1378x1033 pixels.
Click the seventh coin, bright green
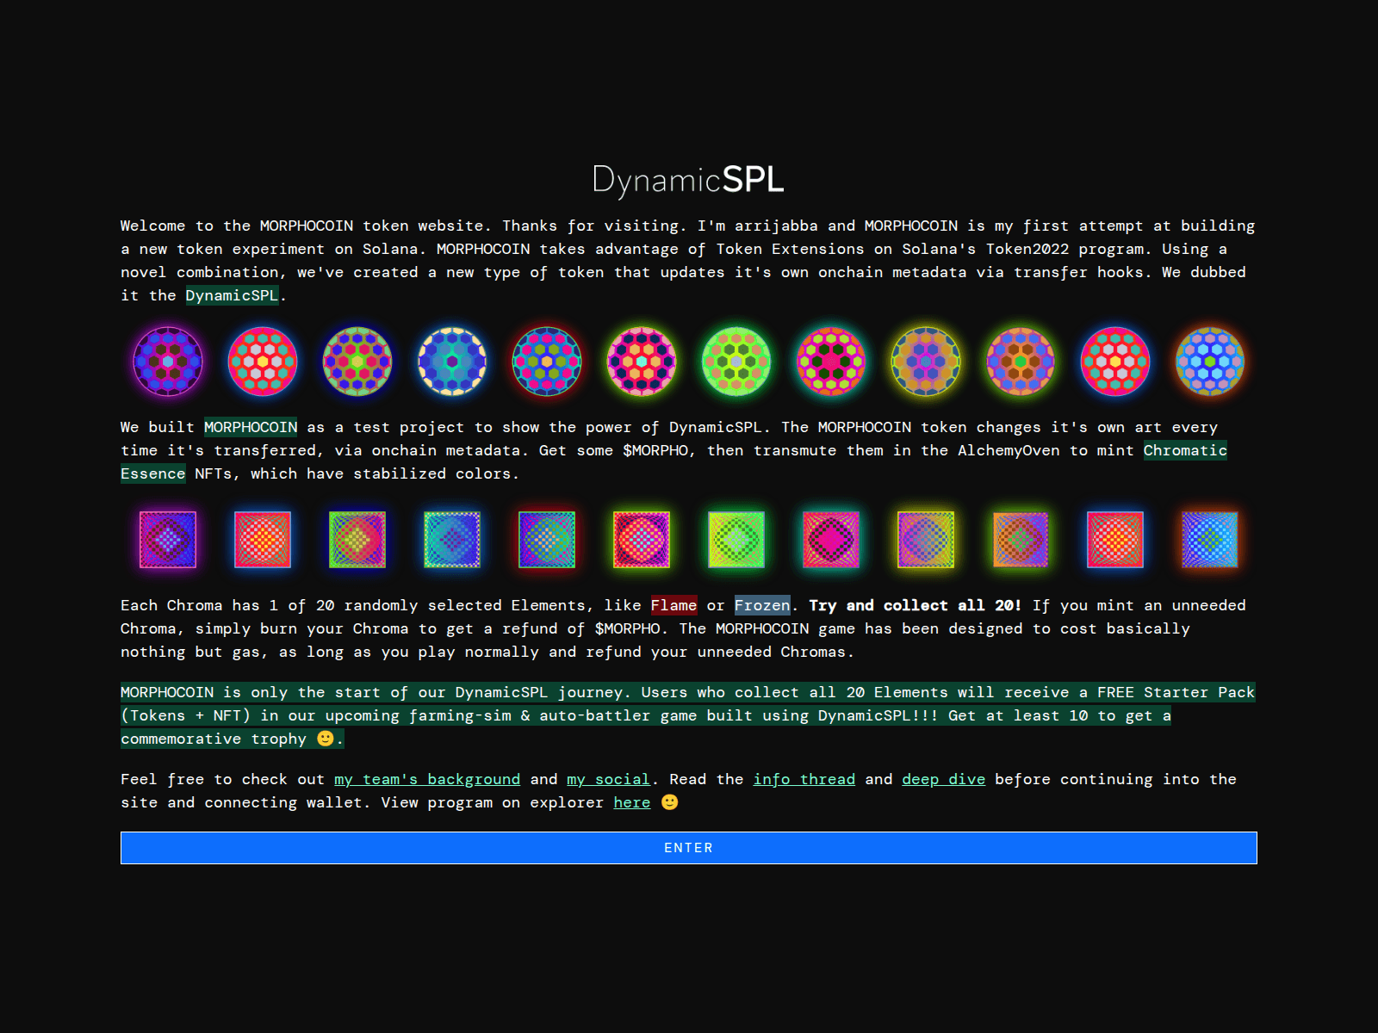(736, 362)
